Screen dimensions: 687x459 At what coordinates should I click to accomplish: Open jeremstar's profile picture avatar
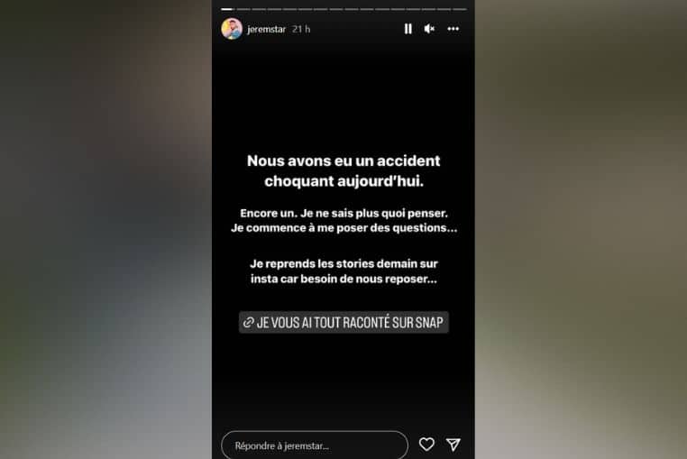click(232, 29)
